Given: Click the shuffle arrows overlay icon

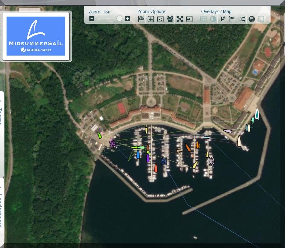Looking at the screenshot, I should click(x=242, y=19).
